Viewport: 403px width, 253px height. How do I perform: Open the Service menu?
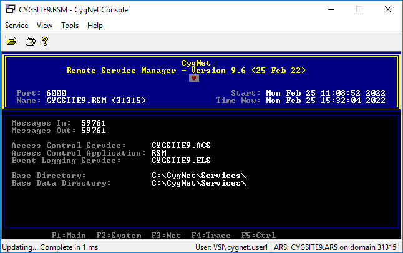16,26
